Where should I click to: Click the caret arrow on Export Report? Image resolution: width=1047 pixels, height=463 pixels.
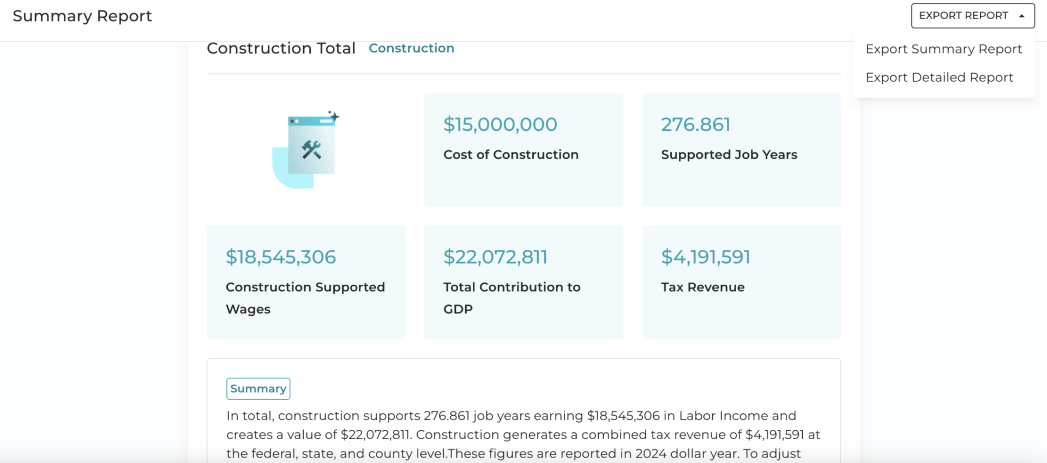[1022, 16]
